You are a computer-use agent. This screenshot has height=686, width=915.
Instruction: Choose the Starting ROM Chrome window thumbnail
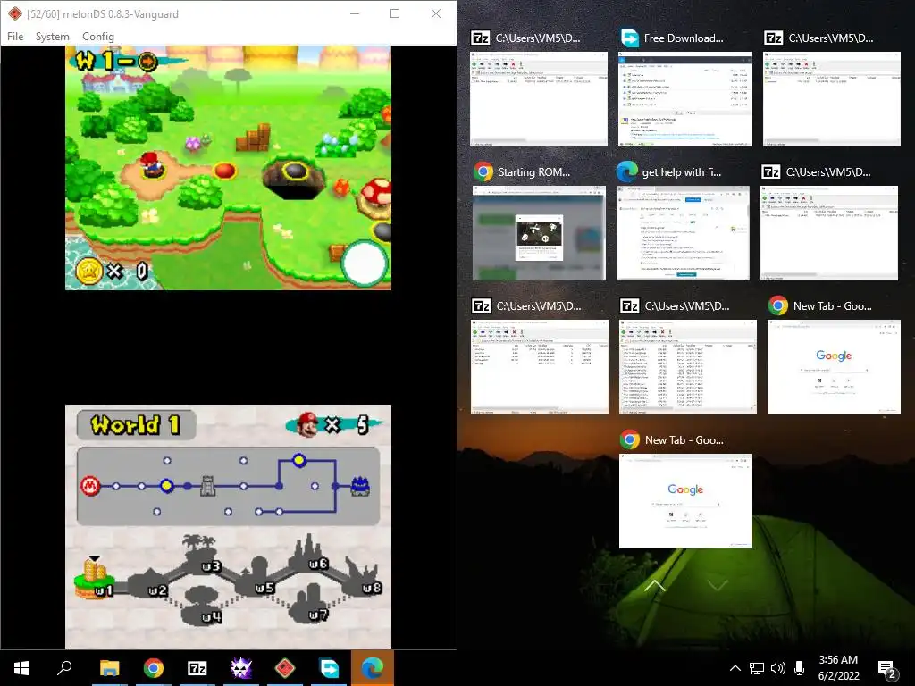tap(539, 233)
